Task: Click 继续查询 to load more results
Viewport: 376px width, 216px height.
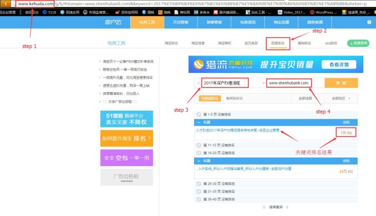Action: tap(276, 207)
